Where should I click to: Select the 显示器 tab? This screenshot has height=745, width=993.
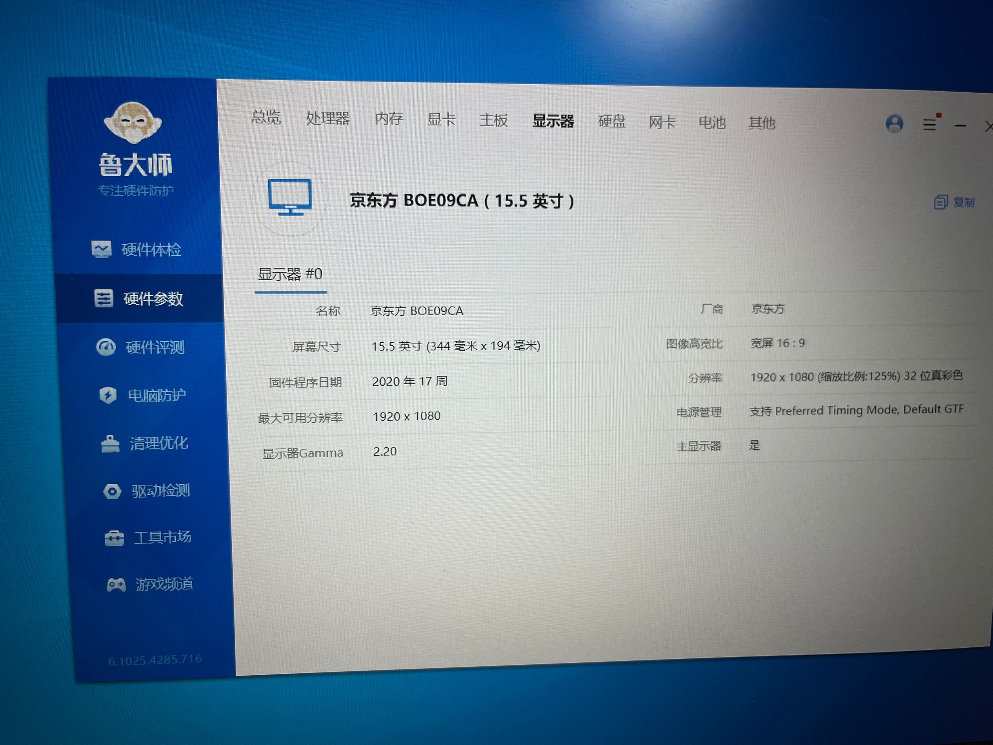[553, 121]
